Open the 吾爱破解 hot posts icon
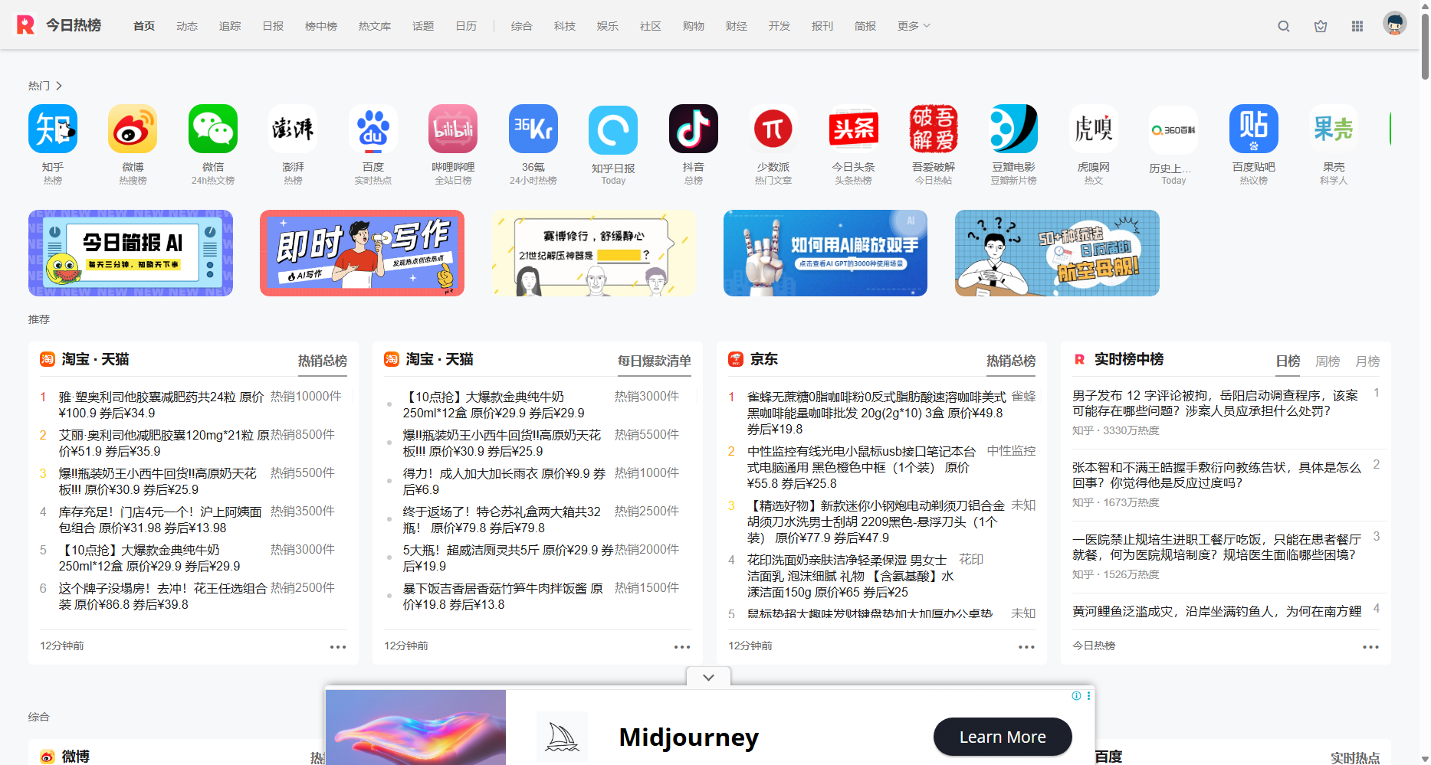 [934, 129]
